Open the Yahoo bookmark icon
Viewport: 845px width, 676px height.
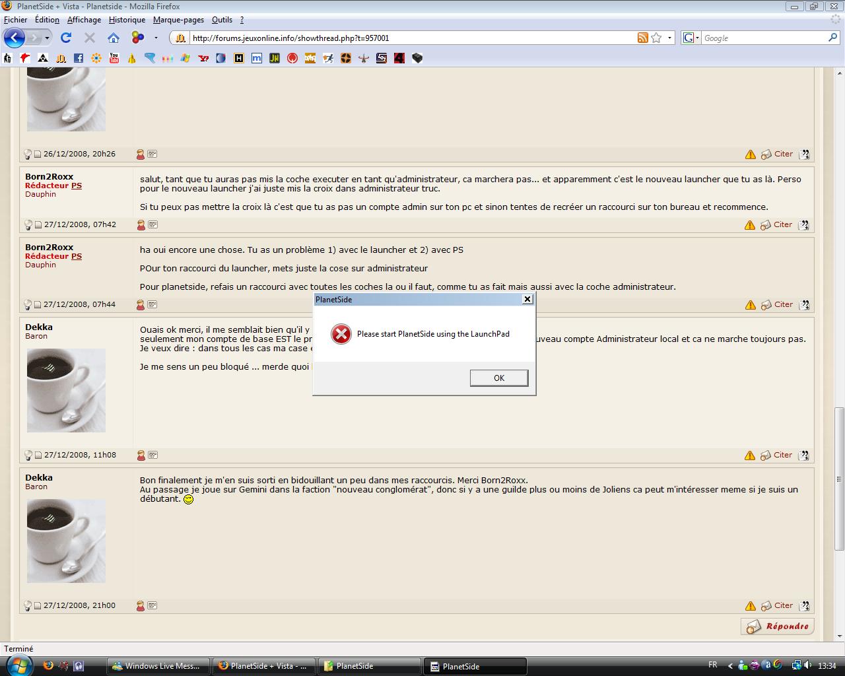(x=203, y=58)
